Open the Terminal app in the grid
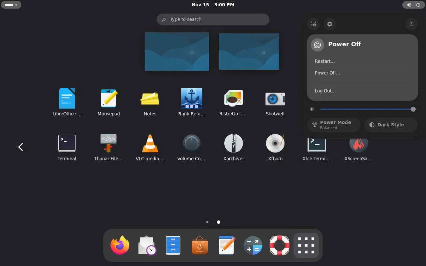This screenshot has height=266, width=426. 67,147
